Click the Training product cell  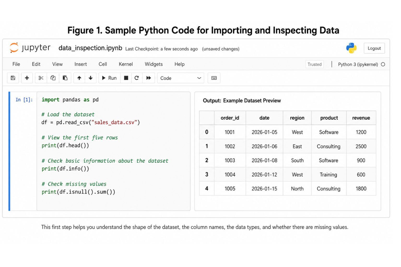[x=328, y=175]
